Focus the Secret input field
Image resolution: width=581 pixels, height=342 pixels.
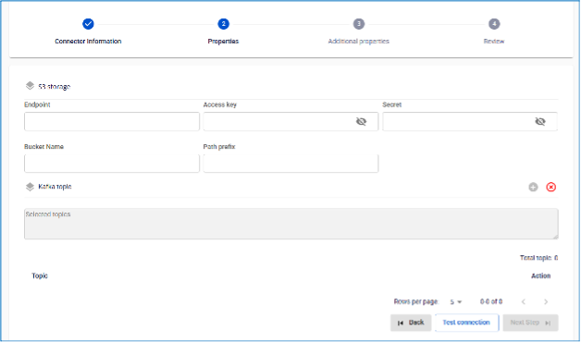(x=470, y=121)
